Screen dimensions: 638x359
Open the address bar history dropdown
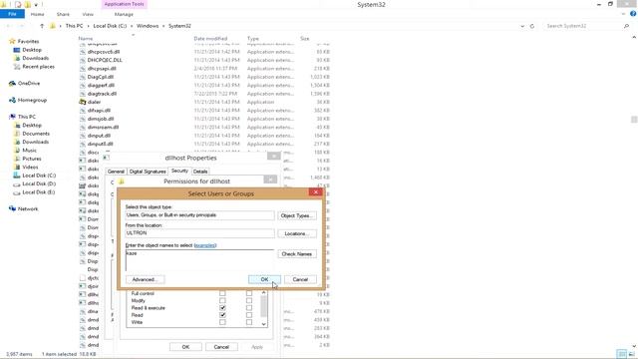522,26
